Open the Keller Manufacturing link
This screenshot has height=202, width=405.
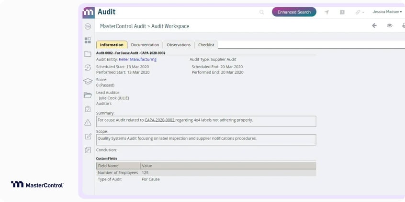pos(137,59)
